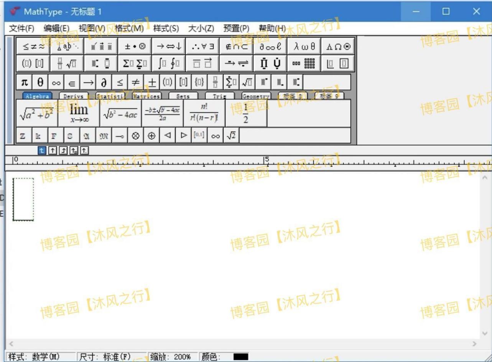Screen dimensions: 492x362
Task: Insert the n!/r!(n−r)! expression
Action: [204, 113]
